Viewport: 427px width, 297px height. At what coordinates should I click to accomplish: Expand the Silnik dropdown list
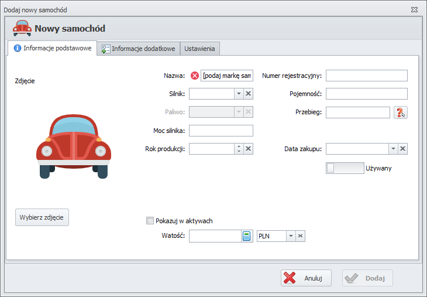pyautogui.click(x=238, y=94)
